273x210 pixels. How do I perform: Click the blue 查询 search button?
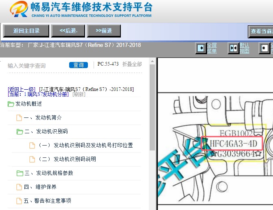point(79,65)
